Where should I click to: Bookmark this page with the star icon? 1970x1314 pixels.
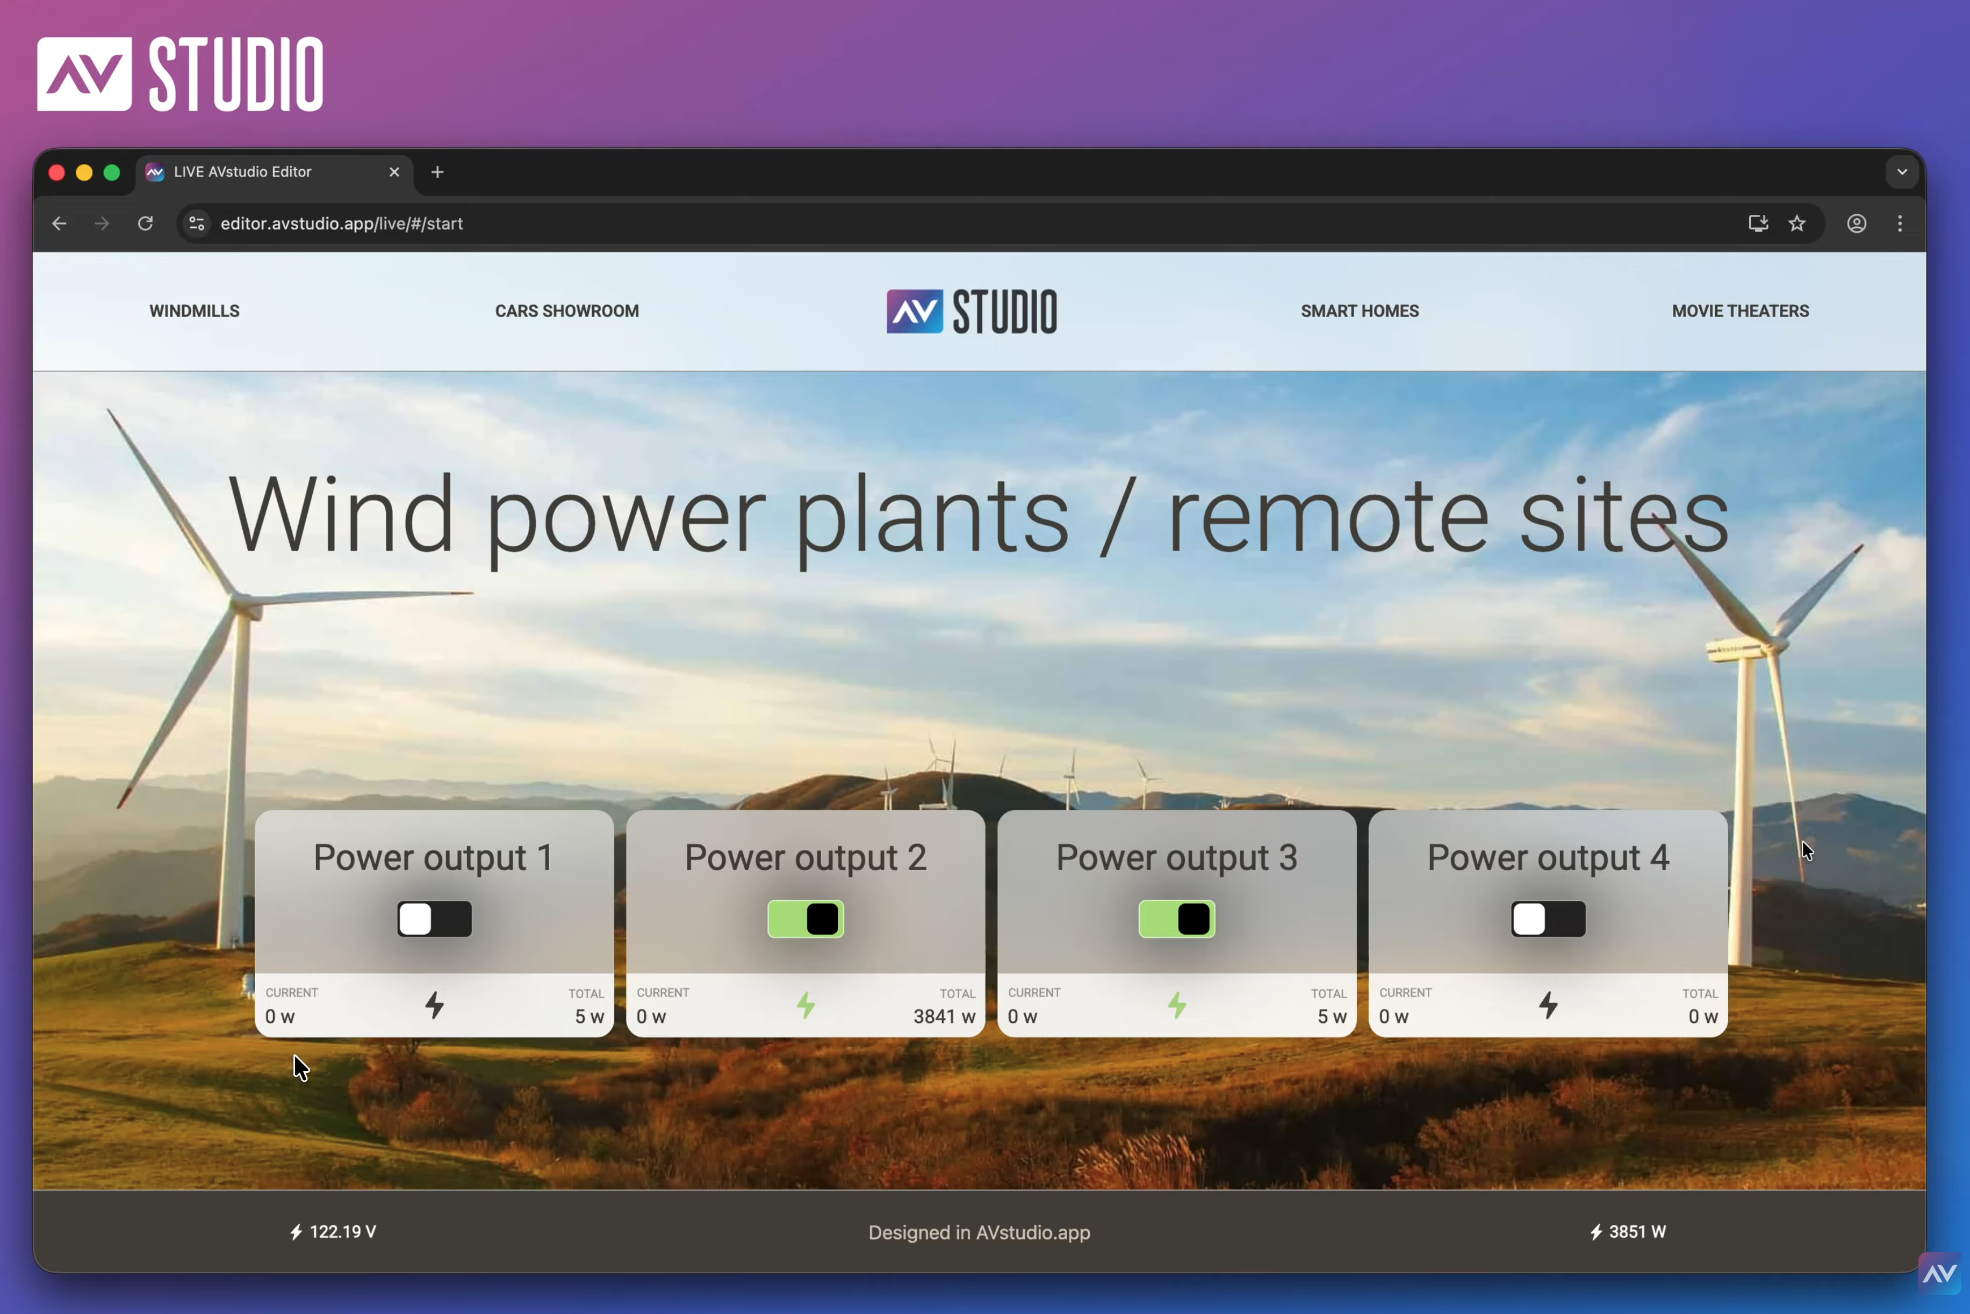pyautogui.click(x=1796, y=223)
